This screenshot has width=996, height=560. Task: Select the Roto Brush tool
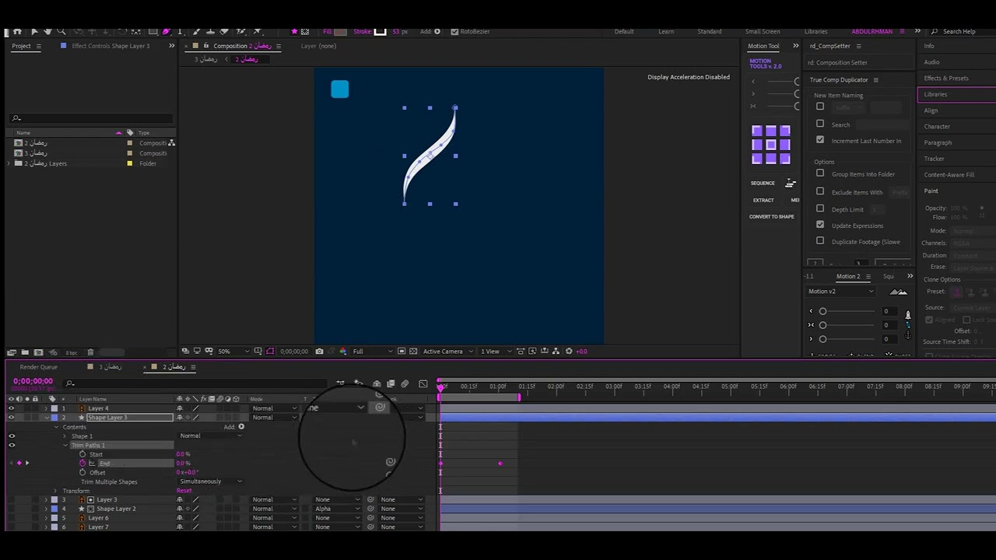(240, 32)
